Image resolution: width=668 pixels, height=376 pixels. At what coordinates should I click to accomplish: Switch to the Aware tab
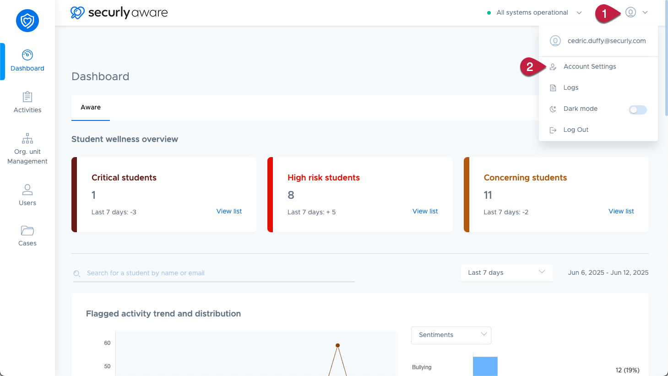(91, 108)
